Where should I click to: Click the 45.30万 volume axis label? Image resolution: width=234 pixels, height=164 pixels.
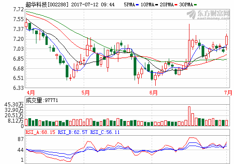tap(14, 105)
